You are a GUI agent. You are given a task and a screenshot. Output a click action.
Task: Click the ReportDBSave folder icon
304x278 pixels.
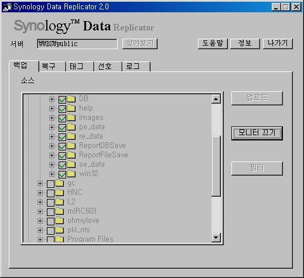71,146
